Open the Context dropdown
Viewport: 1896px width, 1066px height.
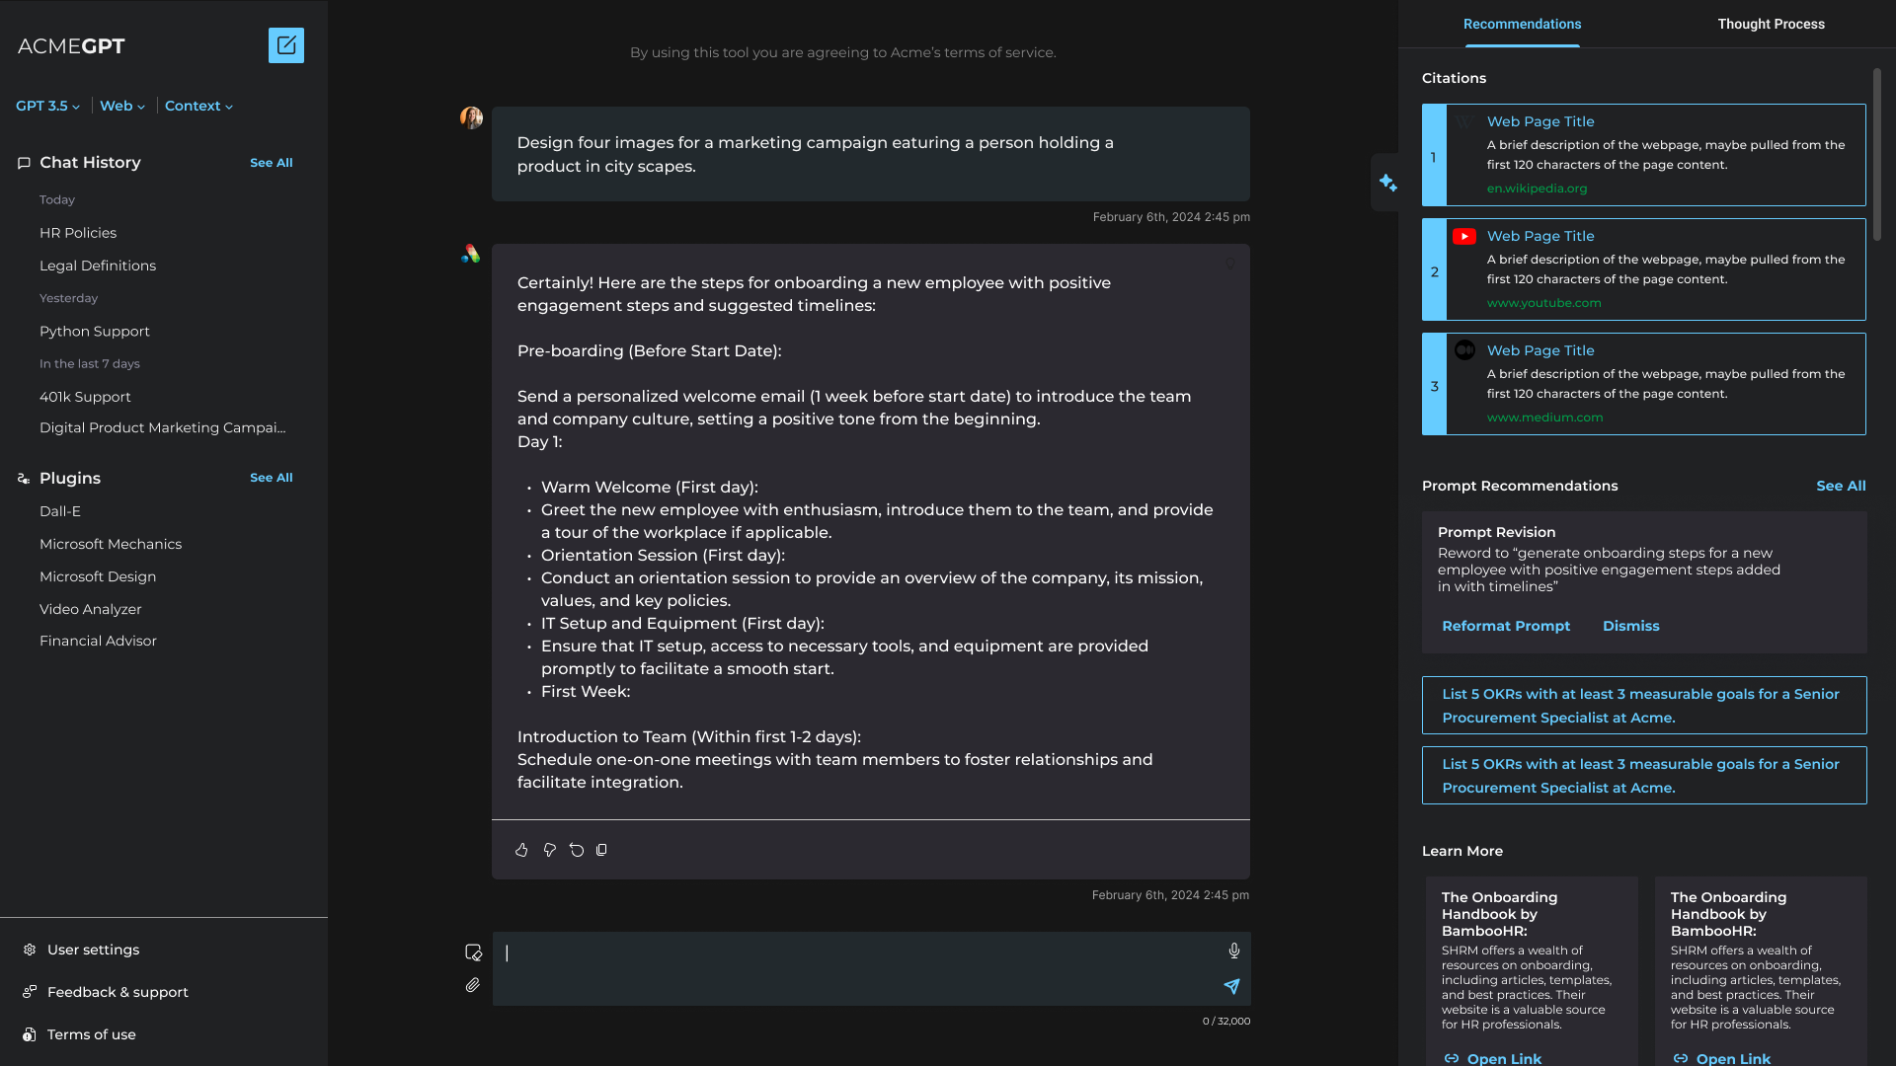pyautogui.click(x=197, y=106)
